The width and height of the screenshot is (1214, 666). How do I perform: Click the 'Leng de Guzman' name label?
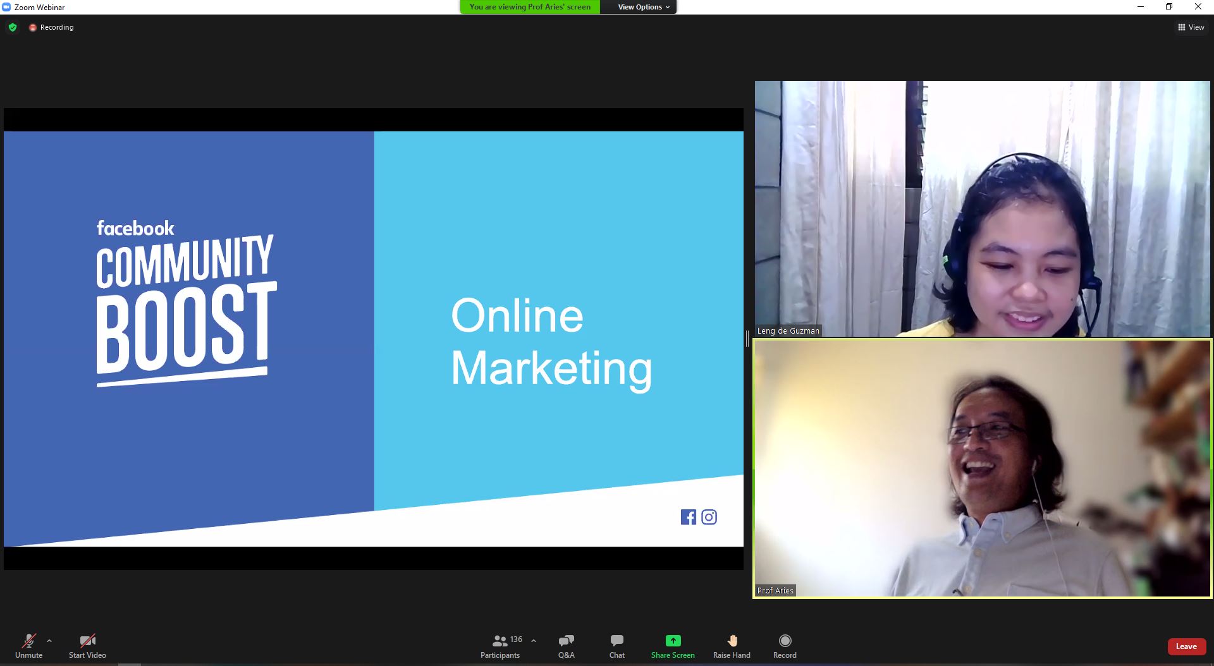(x=788, y=330)
